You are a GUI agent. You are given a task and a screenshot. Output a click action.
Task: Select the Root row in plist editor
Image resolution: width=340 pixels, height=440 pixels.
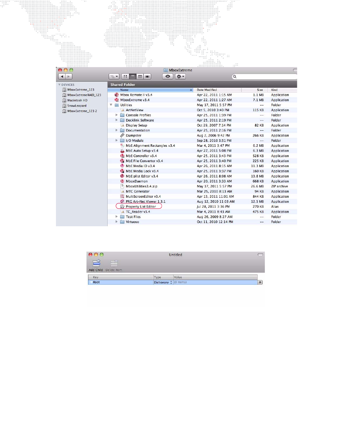point(172,282)
